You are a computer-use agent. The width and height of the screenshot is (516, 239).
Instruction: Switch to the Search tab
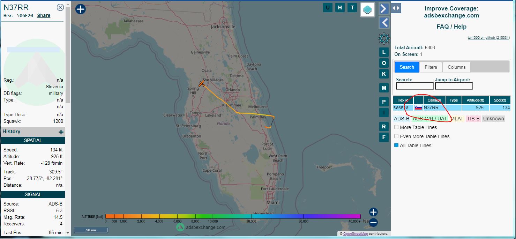(x=407, y=67)
